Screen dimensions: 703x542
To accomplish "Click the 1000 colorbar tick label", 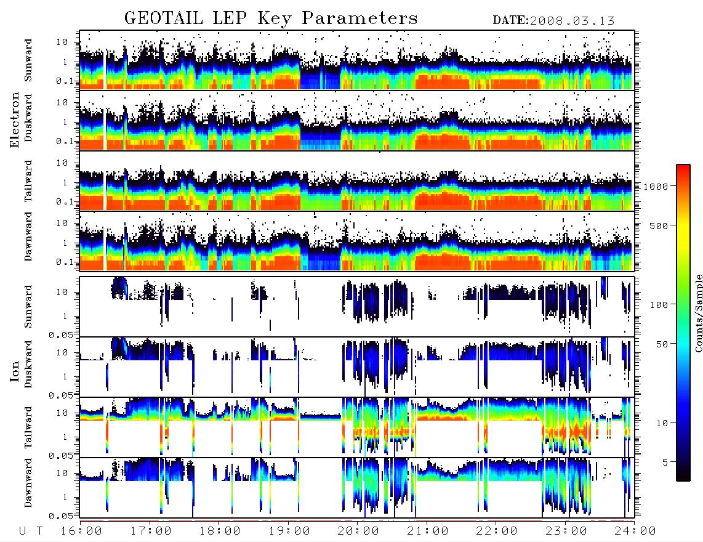I will tap(656, 187).
